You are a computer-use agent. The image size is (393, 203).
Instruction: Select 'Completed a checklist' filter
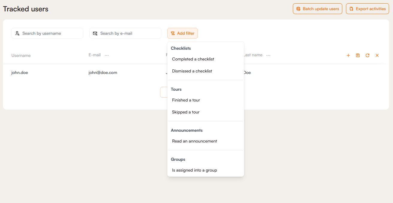193,59
